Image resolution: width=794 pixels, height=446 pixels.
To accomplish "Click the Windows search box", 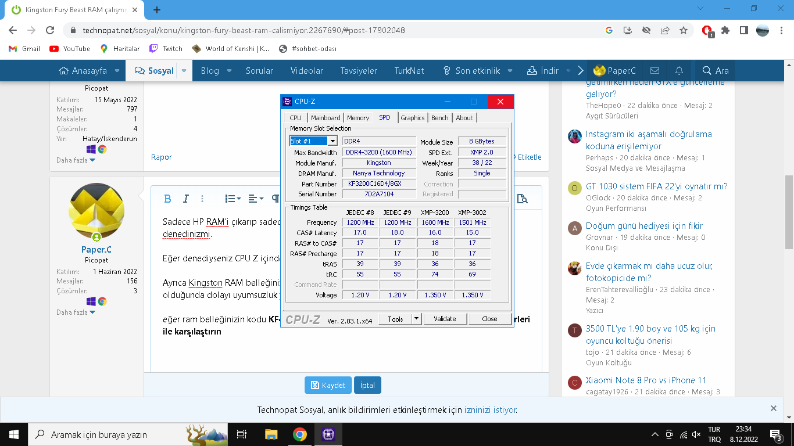I will coord(128,434).
